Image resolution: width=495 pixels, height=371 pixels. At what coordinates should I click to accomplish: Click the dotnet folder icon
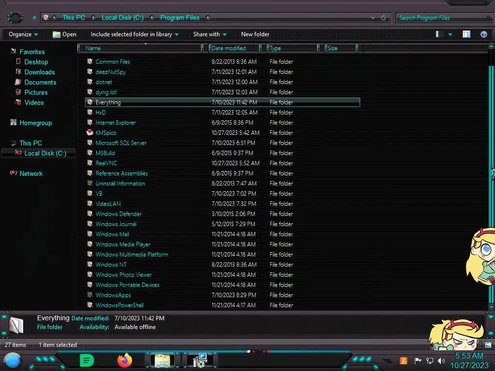(89, 82)
